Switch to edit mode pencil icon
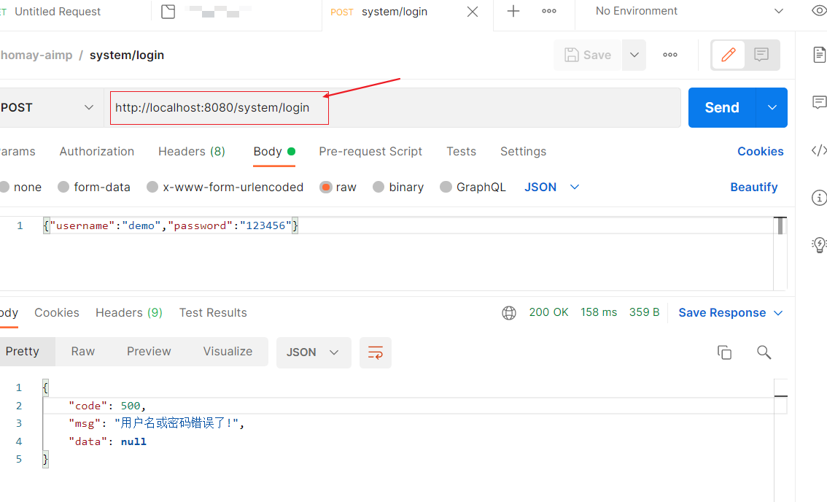827x502 pixels. (728, 55)
